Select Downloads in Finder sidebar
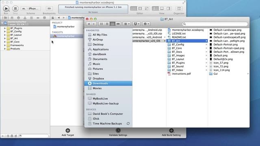260x146 pixels. (108, 84)
